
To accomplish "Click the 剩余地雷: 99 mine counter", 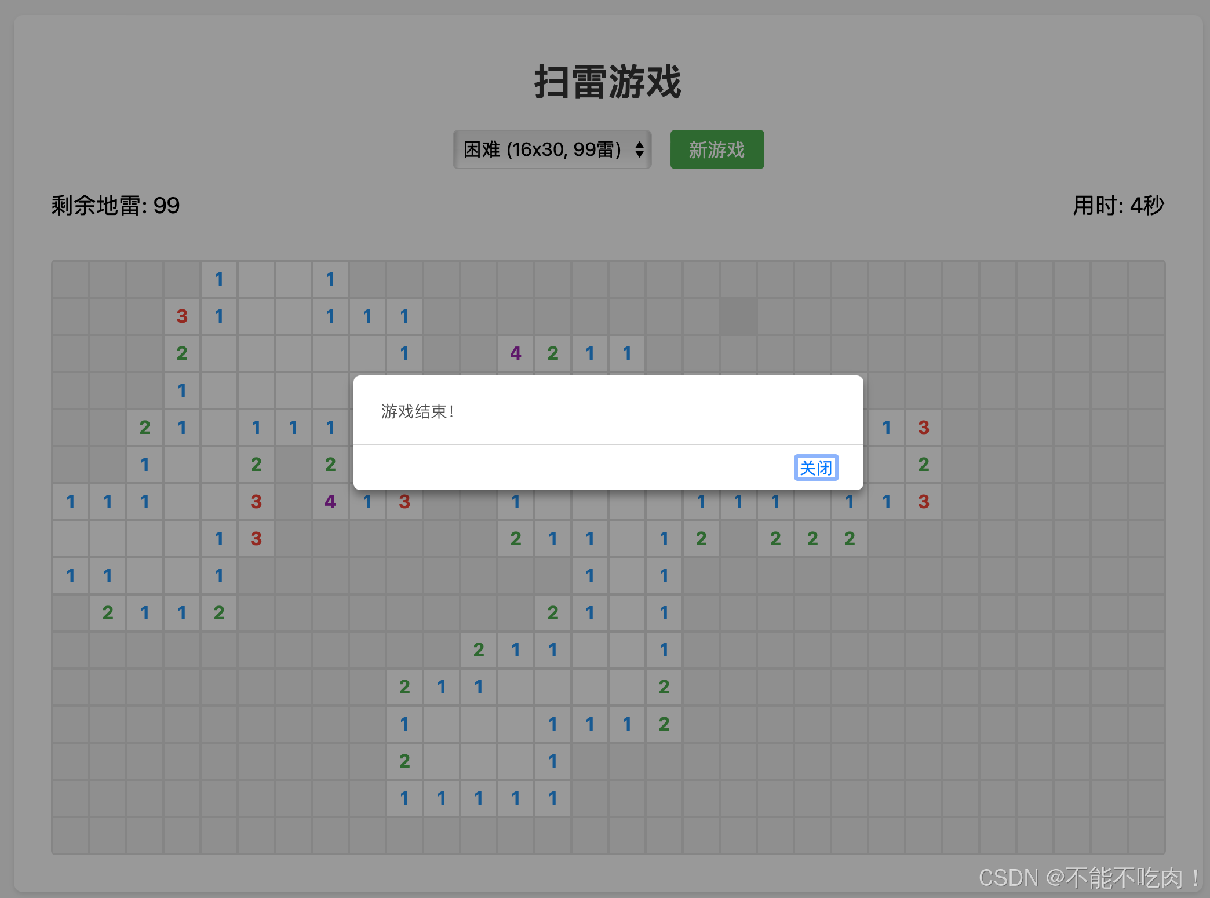I will coord(115,206).
